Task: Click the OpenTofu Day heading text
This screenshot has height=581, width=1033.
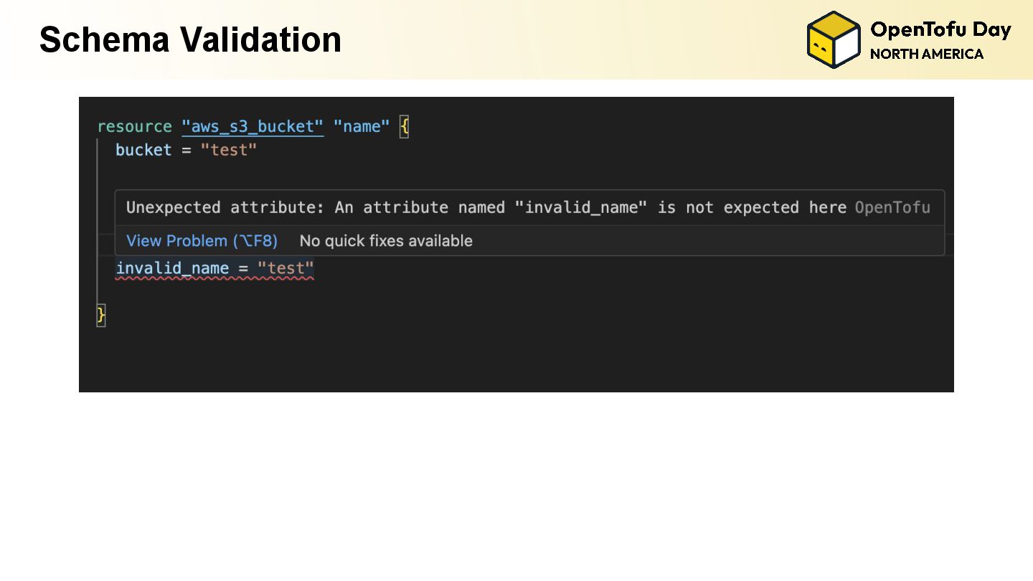Action: point(940,30)
